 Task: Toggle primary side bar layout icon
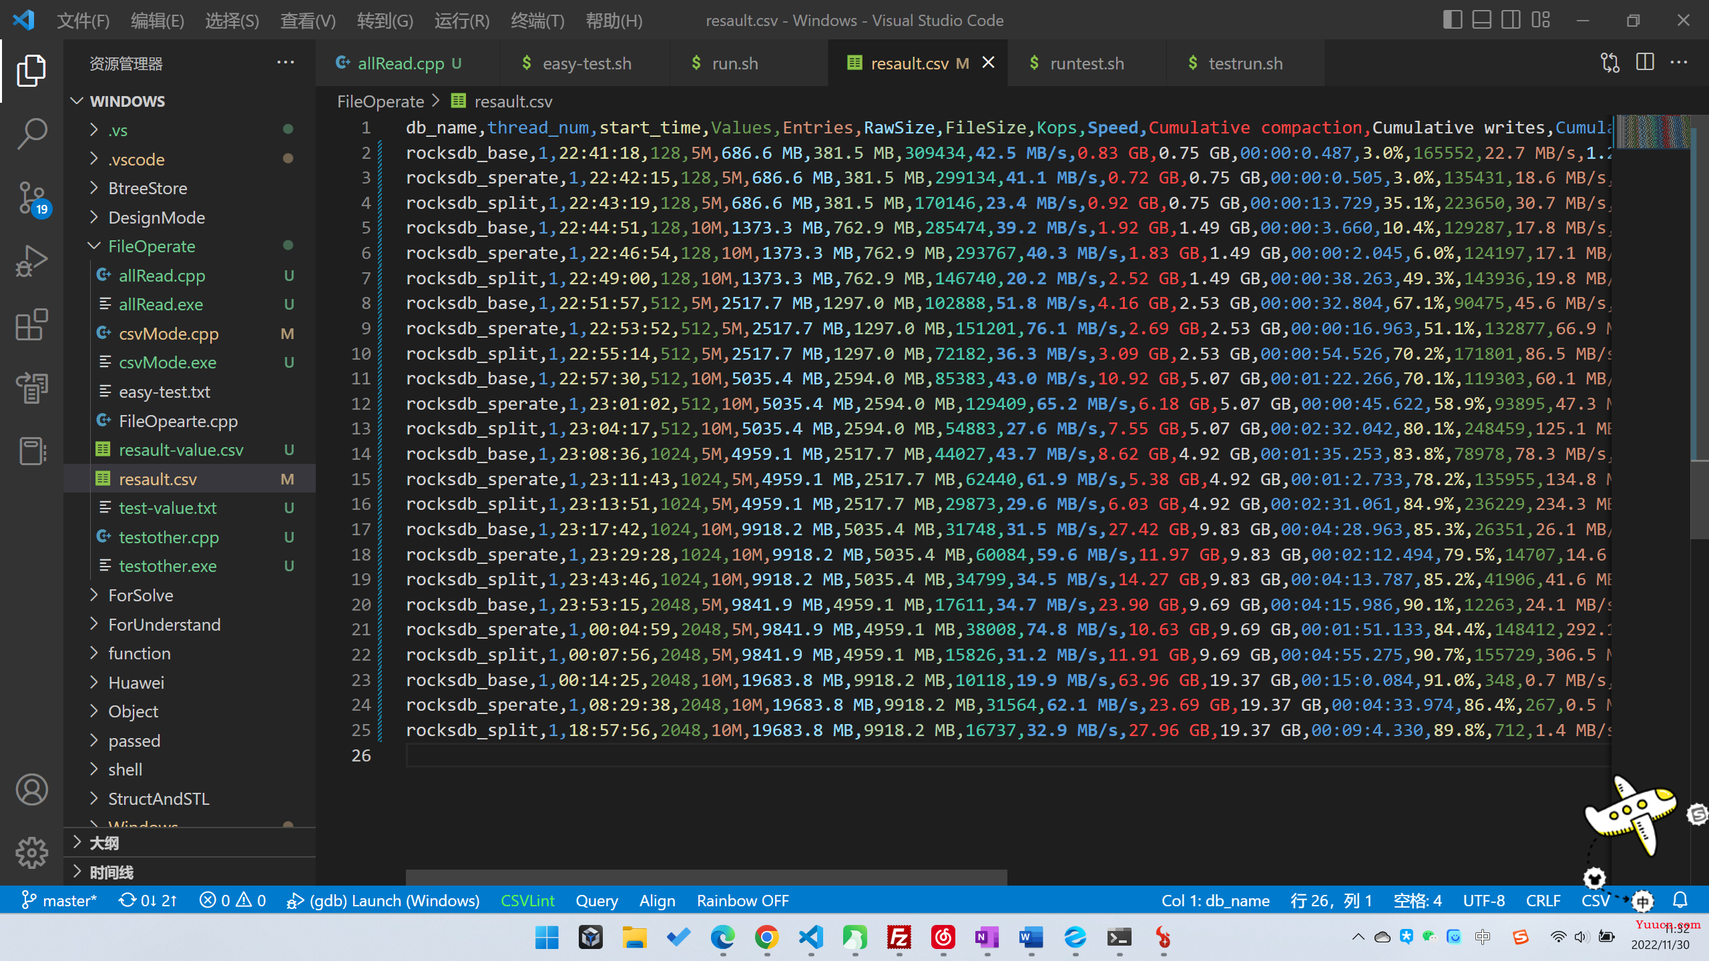(x=1453, y=20)
